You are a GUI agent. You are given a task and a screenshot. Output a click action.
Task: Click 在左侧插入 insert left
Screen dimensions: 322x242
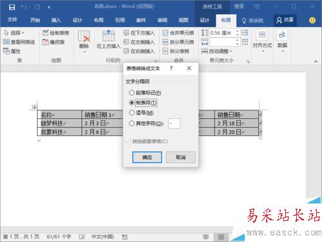[x=139, y=42]
